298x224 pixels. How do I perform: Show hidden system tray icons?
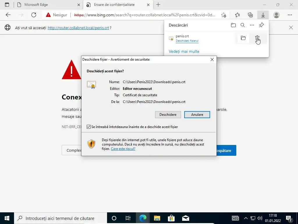(246, 218)
